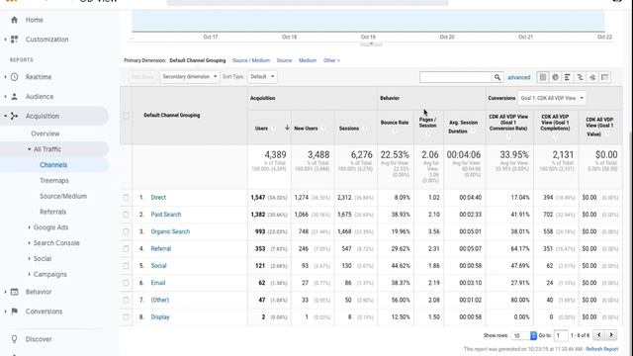The width and height of the screenshot is (633, 356).
Task: Open the Home icon in sidebar
Action: [15, 20]
